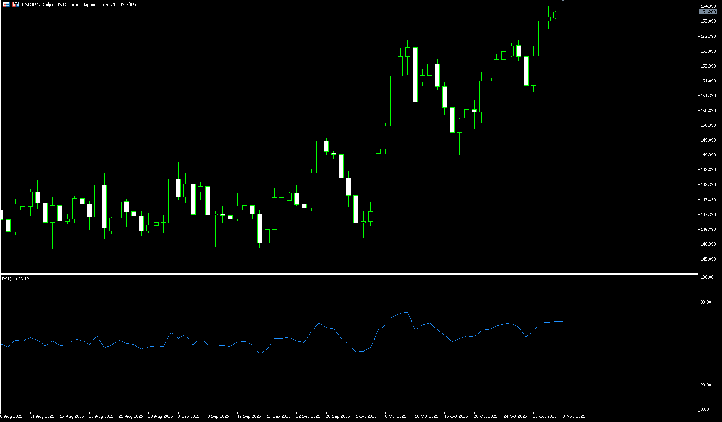Click the RSI(14) 66.12 indicator label
722x422 pixels.
[x=15, y=279]
